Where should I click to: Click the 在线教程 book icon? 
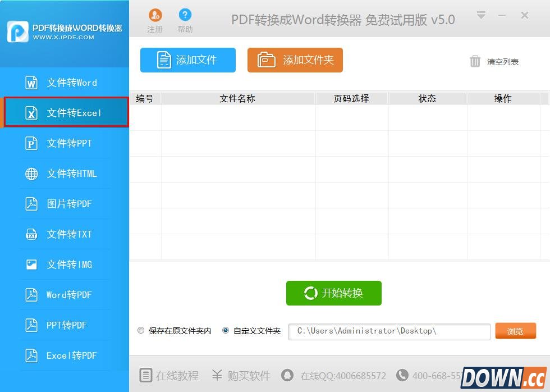[145, 376]
